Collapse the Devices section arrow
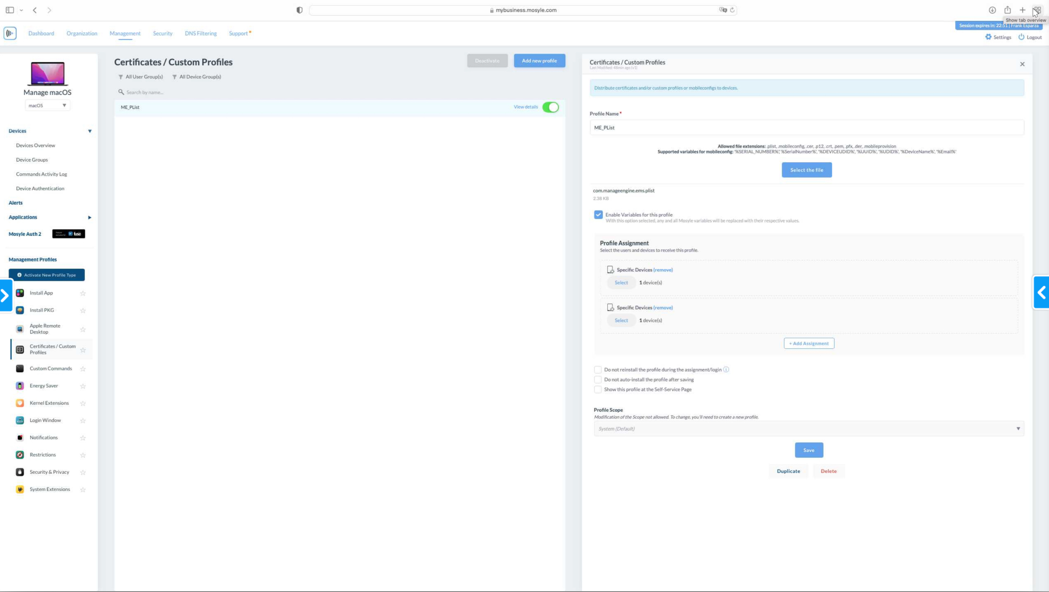This screenshot has height=592, width=1049. tap(90, 131)
